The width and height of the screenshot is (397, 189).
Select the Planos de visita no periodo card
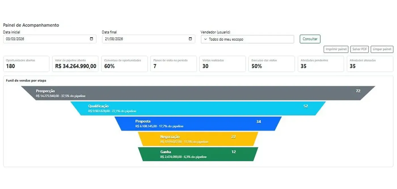174,64
